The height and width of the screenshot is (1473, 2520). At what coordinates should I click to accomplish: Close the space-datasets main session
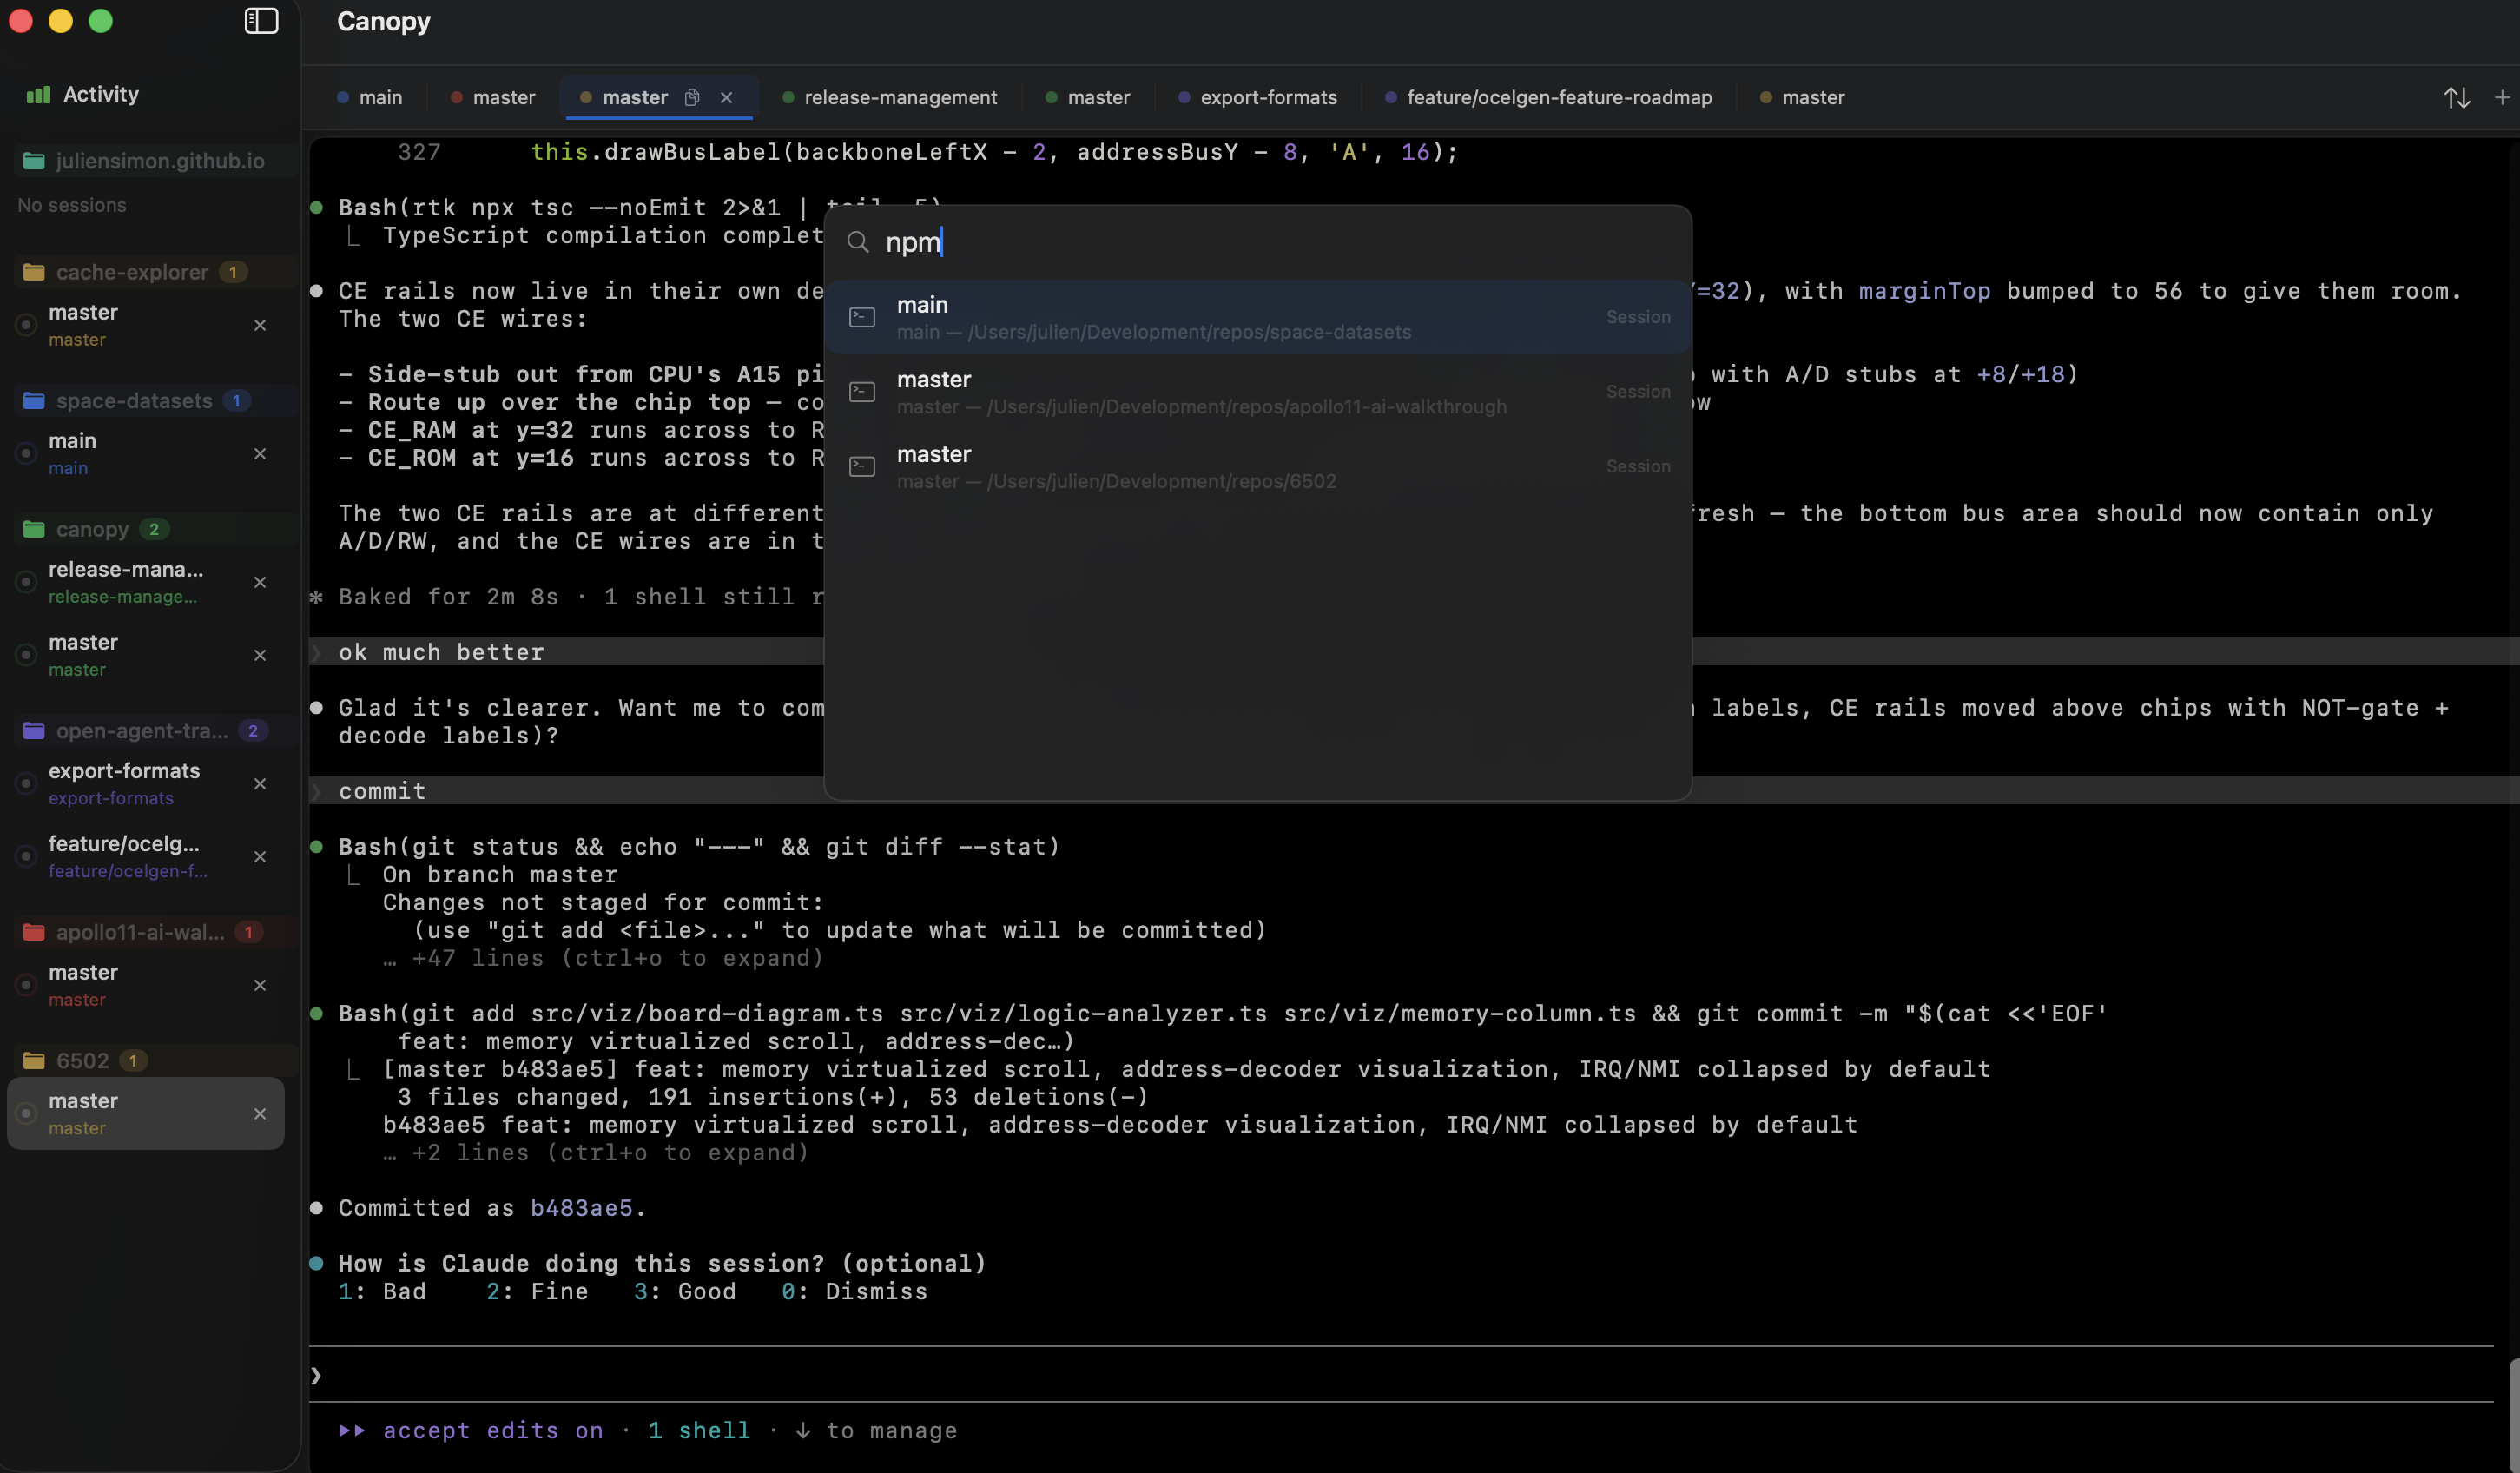260,454
